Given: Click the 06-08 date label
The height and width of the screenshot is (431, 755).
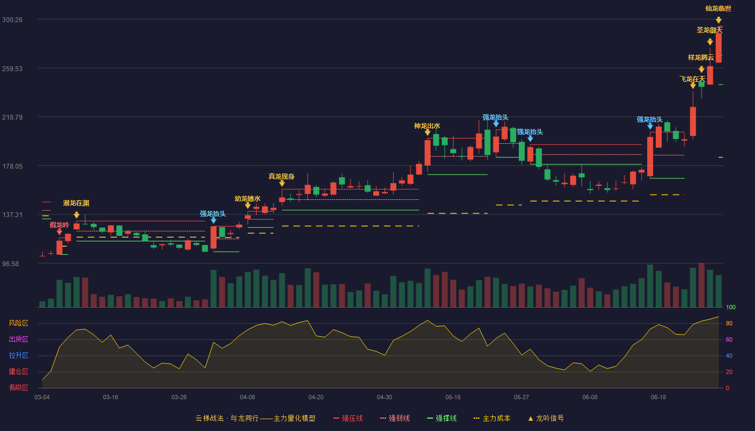Looking at the screenshot, I should (590, 397).
